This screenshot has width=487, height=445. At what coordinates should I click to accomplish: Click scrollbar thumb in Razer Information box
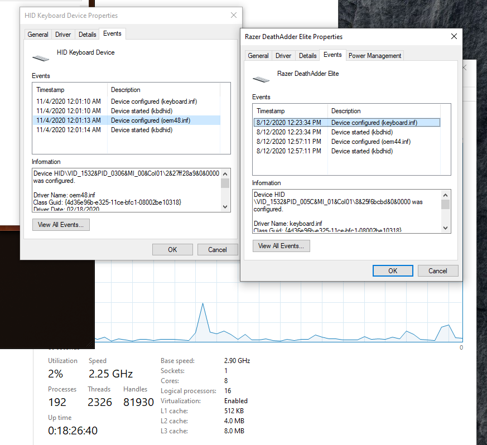[445, 205]
